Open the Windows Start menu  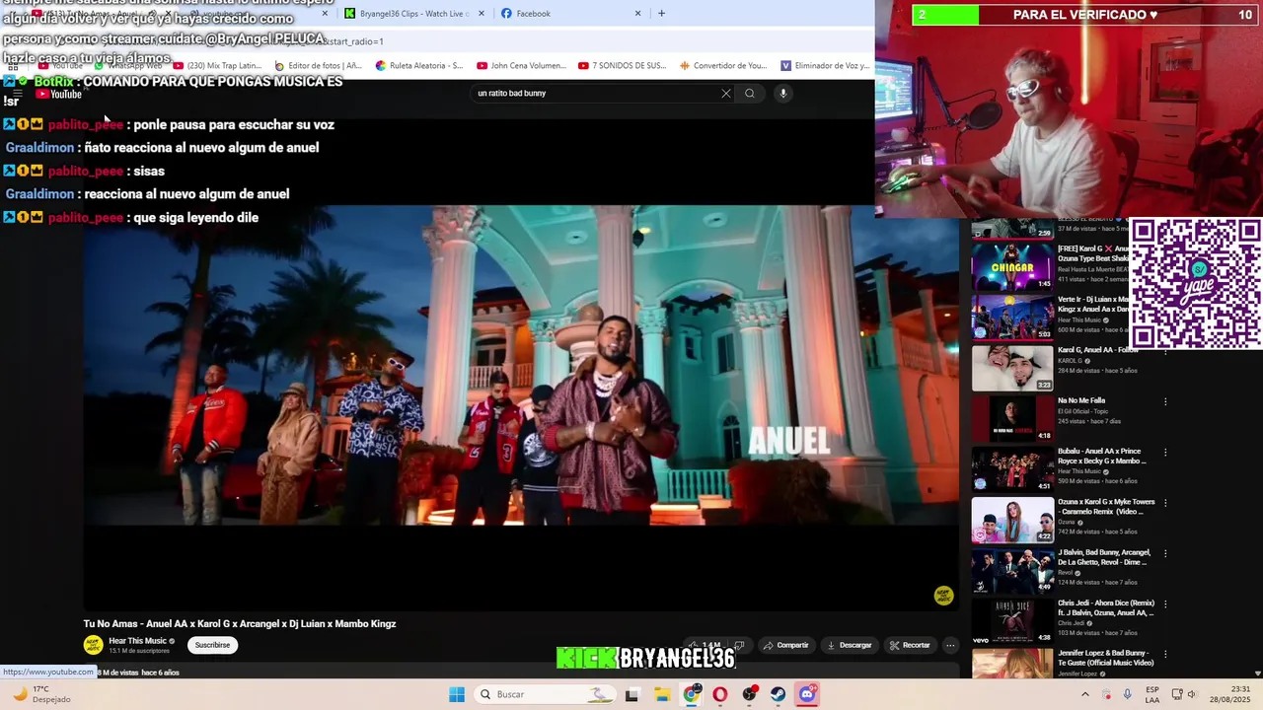point(457,694)
